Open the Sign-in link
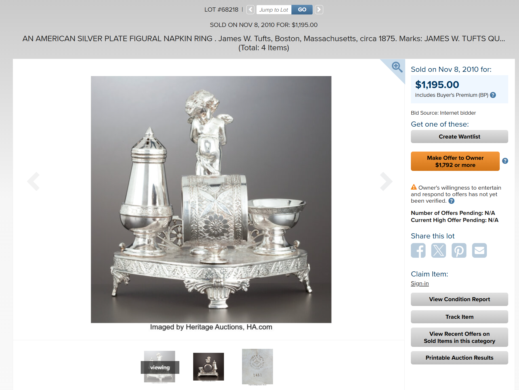The width and height of the screenshot is (519, 390). 420,283
